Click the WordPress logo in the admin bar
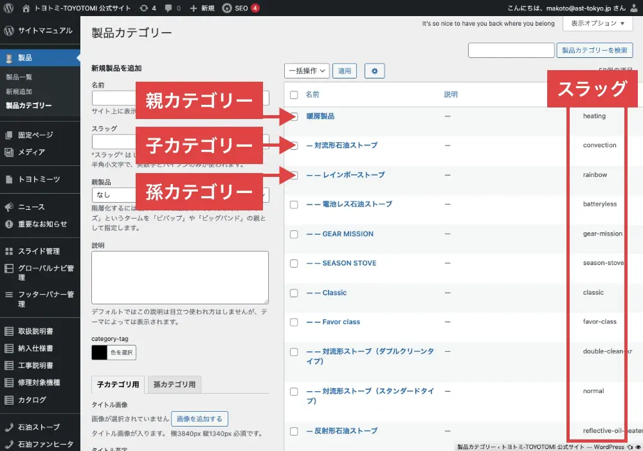 pyautogui.click(x=8, y=8)
